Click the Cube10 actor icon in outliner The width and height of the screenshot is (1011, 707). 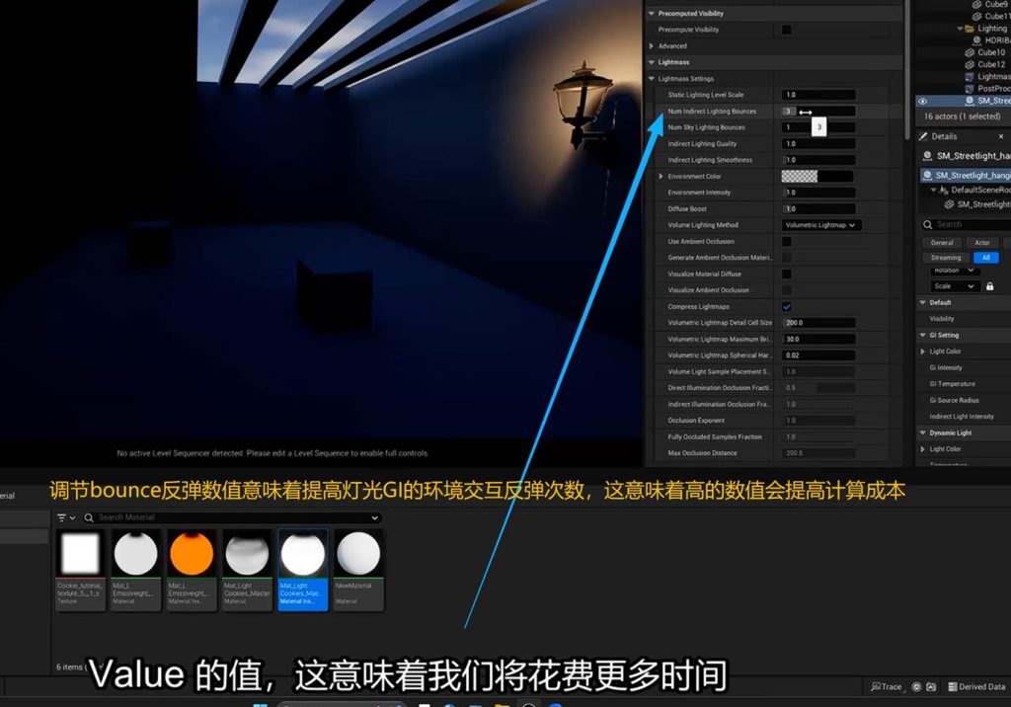coord(970,52)
